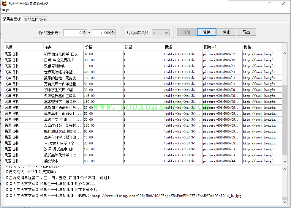Sort by the 价格 column header
The image size is (291, 208).
[x=103, y=47]
